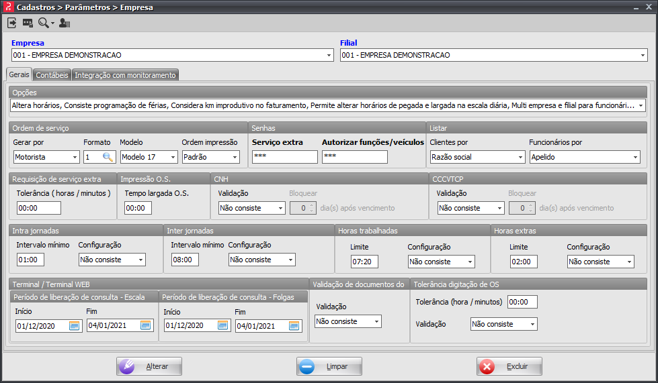
Task: Close the Empresa parameters window
Action: (x=649, y=7)
